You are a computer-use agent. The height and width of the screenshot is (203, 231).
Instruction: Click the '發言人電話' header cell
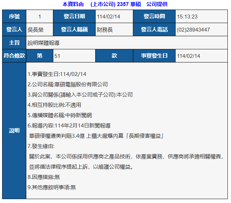pyautogui.click(x=154, y=29)
